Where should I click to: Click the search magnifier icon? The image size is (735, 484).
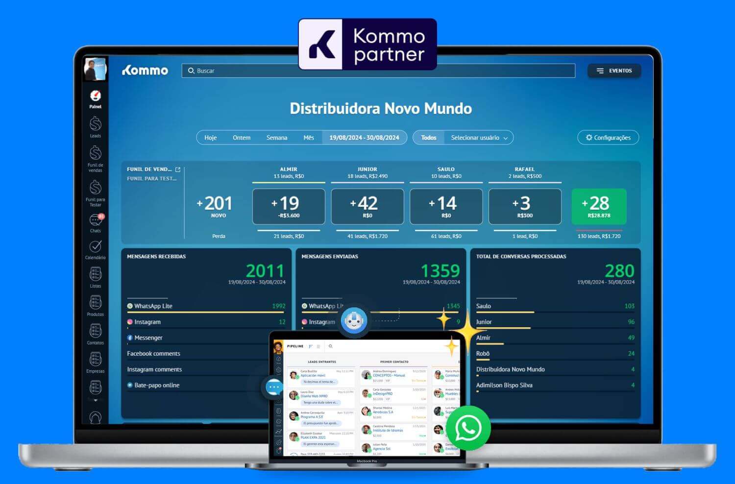(191, 71)
